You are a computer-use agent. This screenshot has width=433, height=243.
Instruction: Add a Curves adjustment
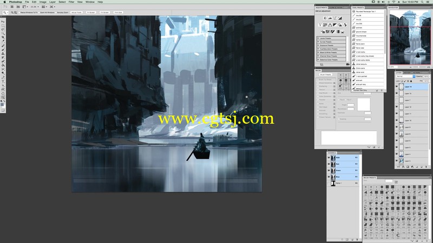pos(334,18)
